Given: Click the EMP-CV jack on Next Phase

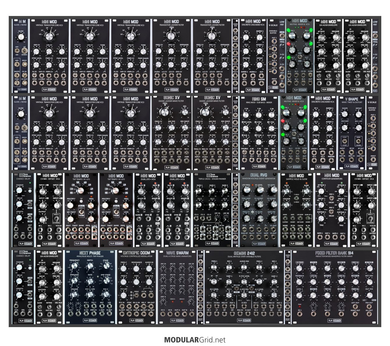Looking at the screenshot, I should pyautogui.click(x=94, y=314).
